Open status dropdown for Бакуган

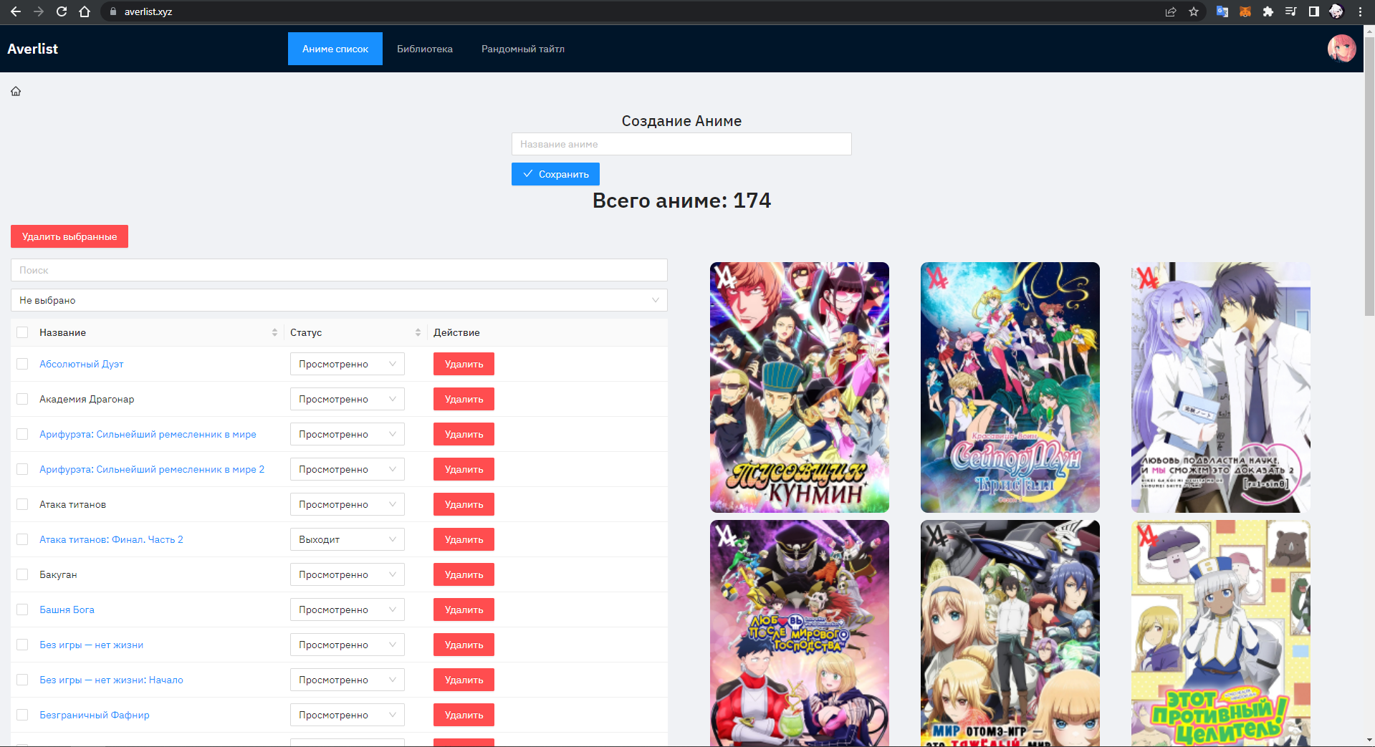pos(348,574)
